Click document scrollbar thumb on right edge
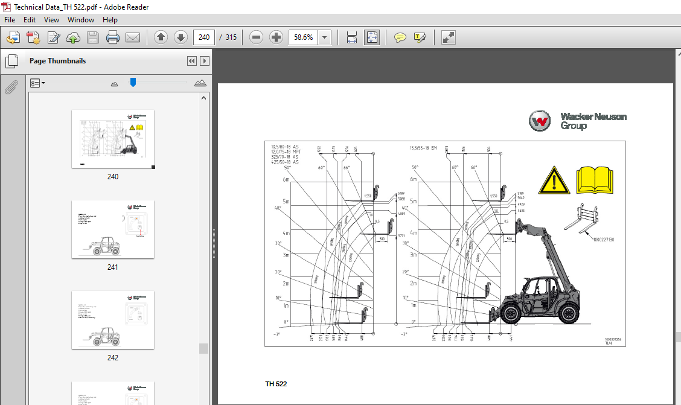 coord(679,337)
